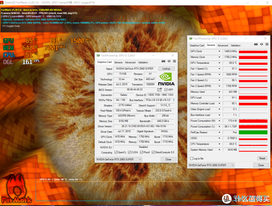
Task: Click the Lookup button
Action: pos(166,69)
